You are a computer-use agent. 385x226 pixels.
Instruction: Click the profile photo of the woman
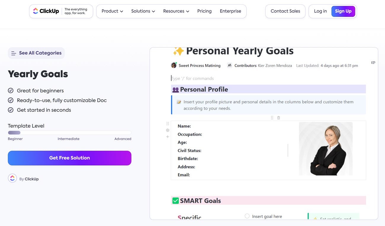[326, 149]
